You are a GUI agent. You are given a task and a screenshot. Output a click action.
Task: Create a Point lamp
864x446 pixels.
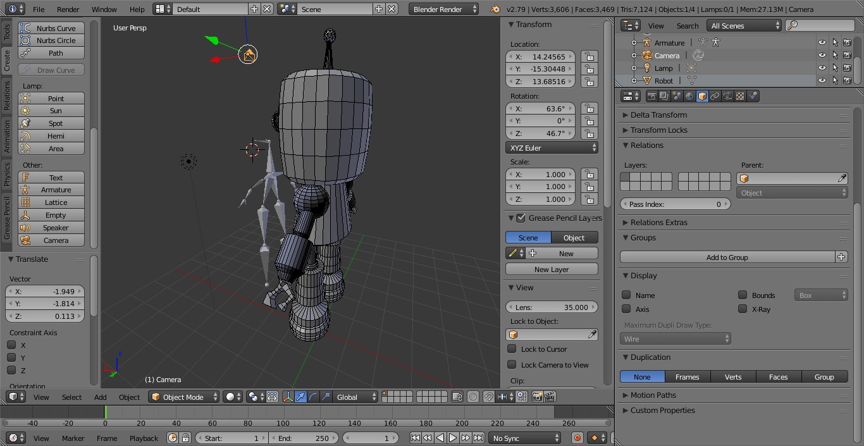coord(51,99)
